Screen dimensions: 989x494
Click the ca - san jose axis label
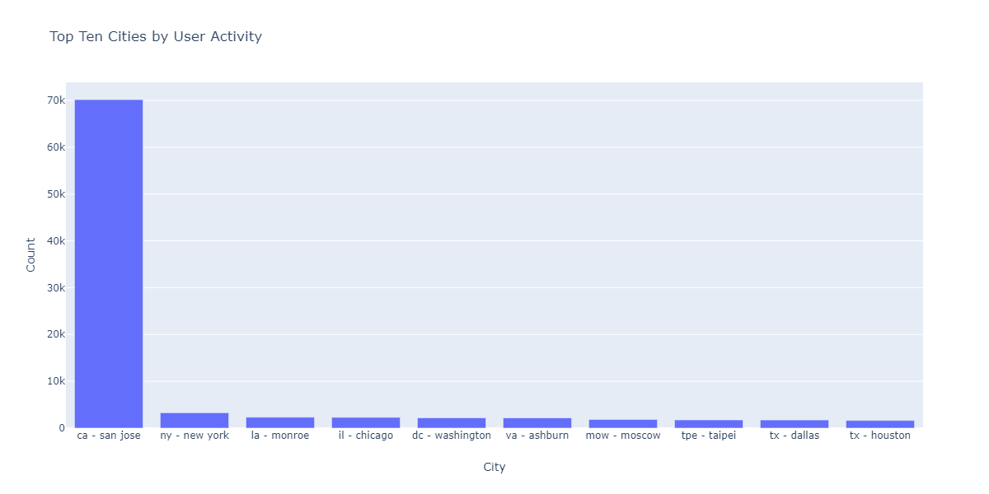[x=109, y=436]
